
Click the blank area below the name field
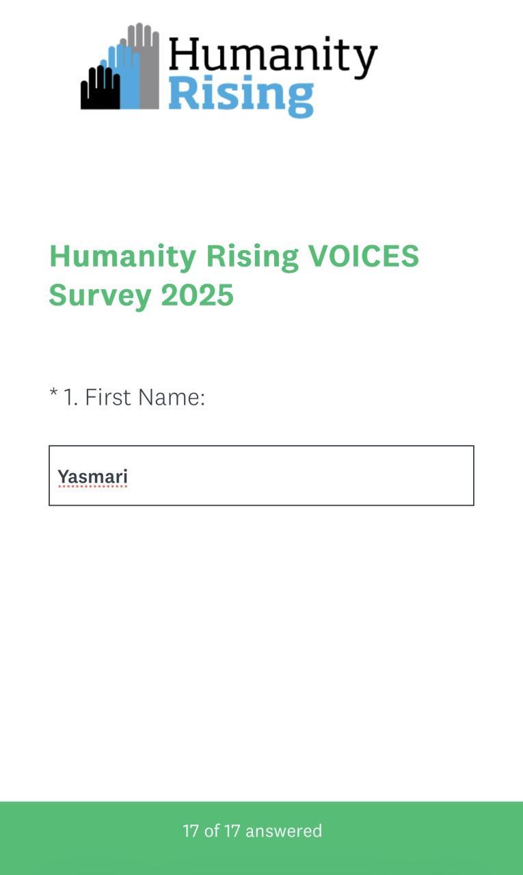[261, 649]
